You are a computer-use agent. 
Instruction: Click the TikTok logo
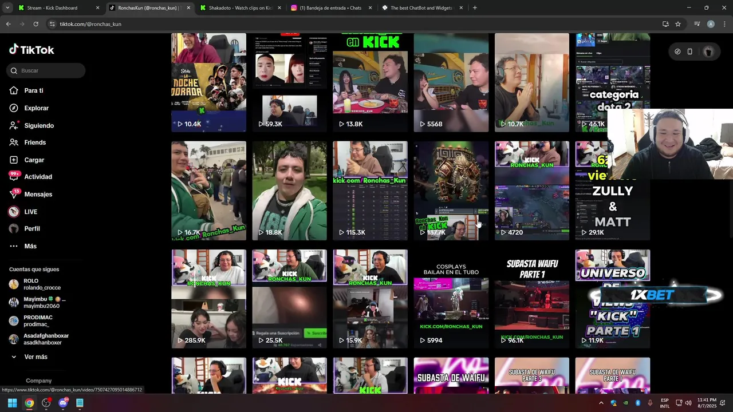point(31,50)
